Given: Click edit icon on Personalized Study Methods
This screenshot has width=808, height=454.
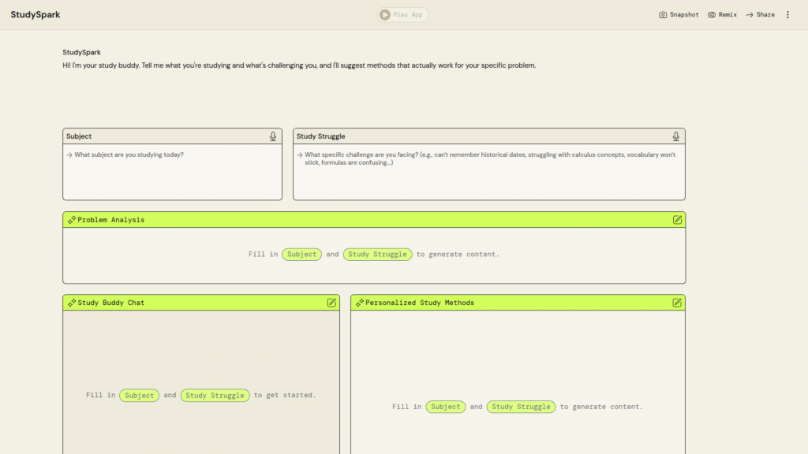Looking at the screenshot, I should pos(677,303).
